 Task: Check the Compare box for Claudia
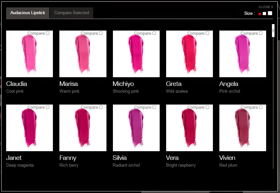47,33
